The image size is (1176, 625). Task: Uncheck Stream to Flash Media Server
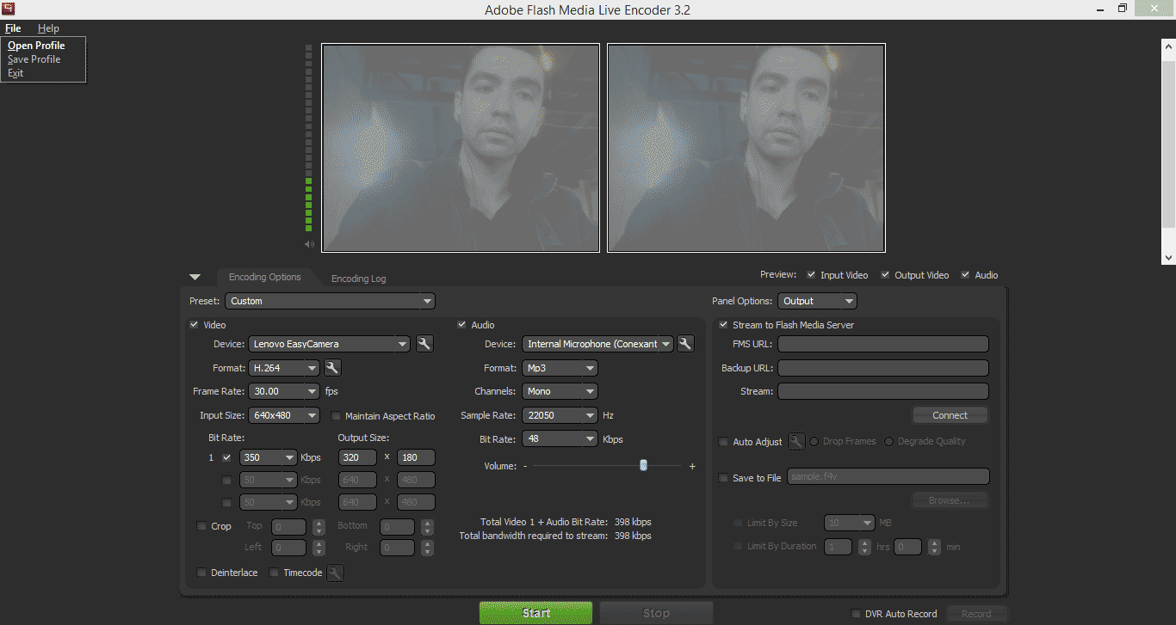tap(723, 325)
